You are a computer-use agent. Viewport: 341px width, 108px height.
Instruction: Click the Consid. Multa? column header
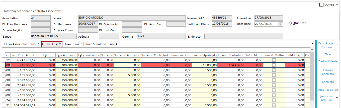pos(274,55)
